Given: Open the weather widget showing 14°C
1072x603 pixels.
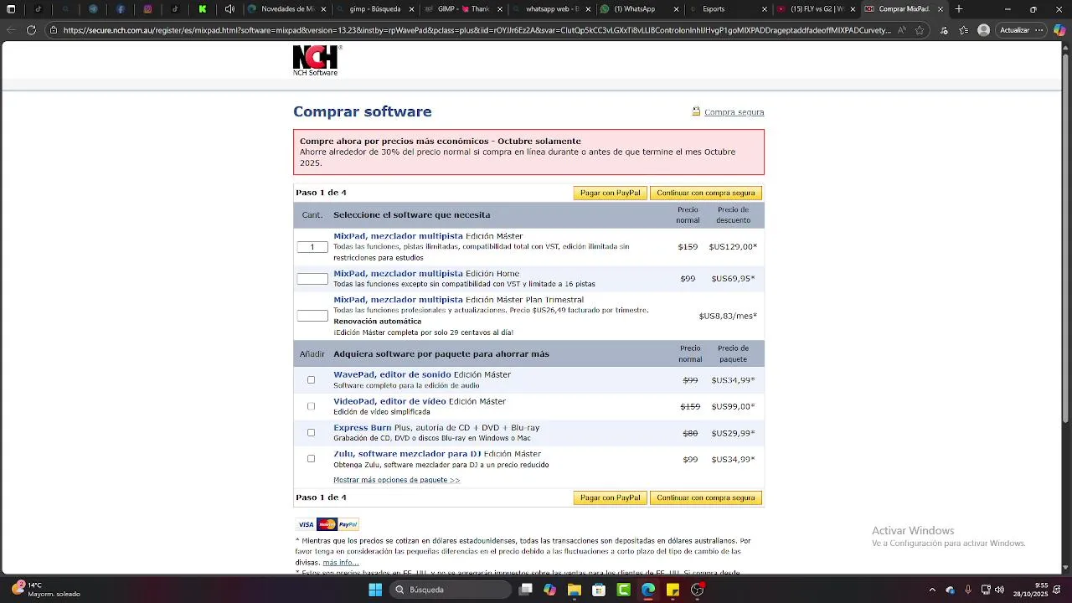Looking at the screenshot, I should pyautogui.click(x=46, y=590).
